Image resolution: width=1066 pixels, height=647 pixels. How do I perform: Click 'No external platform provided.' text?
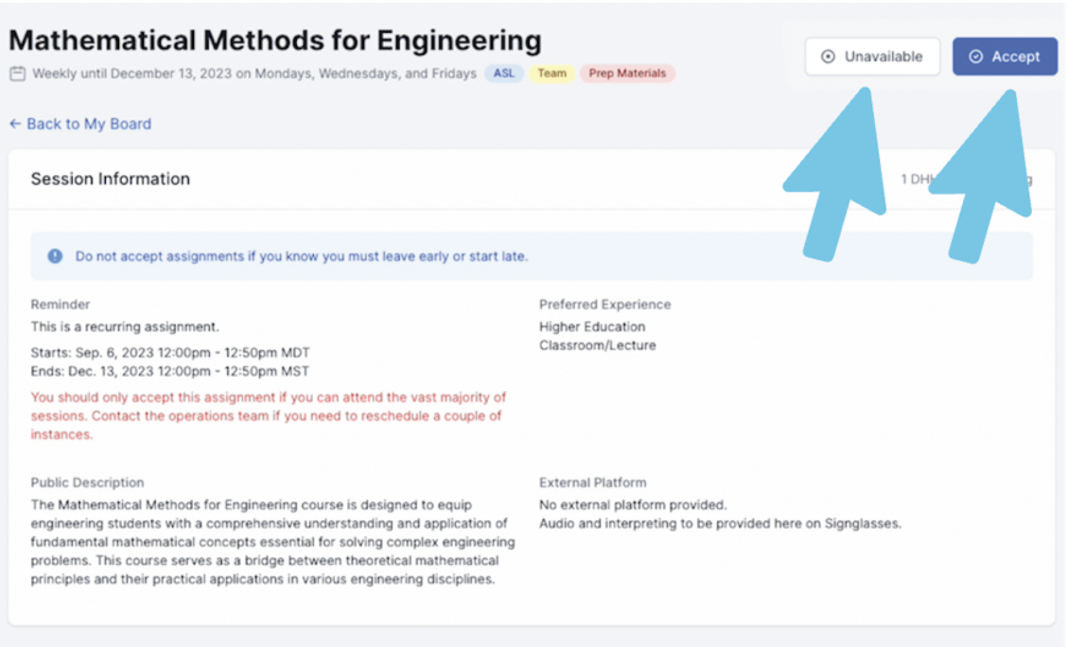(x=633, y=505)
